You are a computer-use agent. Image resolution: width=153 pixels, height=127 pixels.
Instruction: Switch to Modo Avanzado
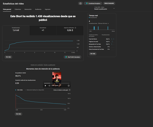tap(109, 3)
